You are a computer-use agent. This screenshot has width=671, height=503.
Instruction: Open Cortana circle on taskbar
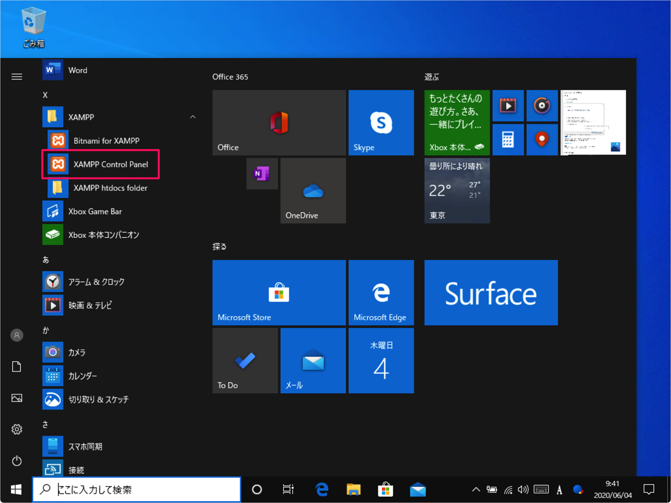[257, 490]
